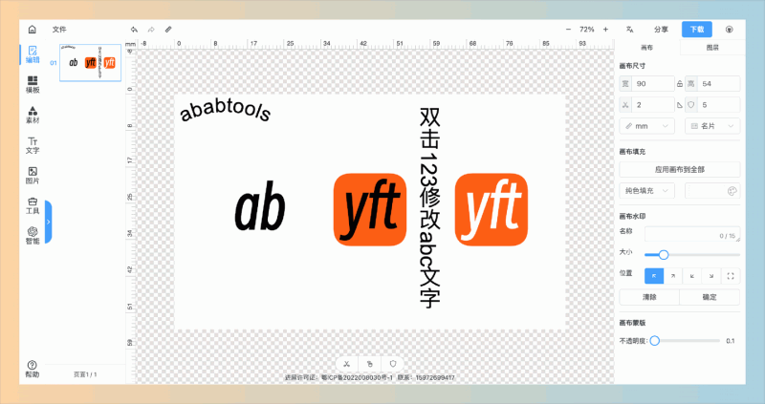Viewport: 765px width, 404px height.
Task: Open 帮助 help
Action: 33,370
